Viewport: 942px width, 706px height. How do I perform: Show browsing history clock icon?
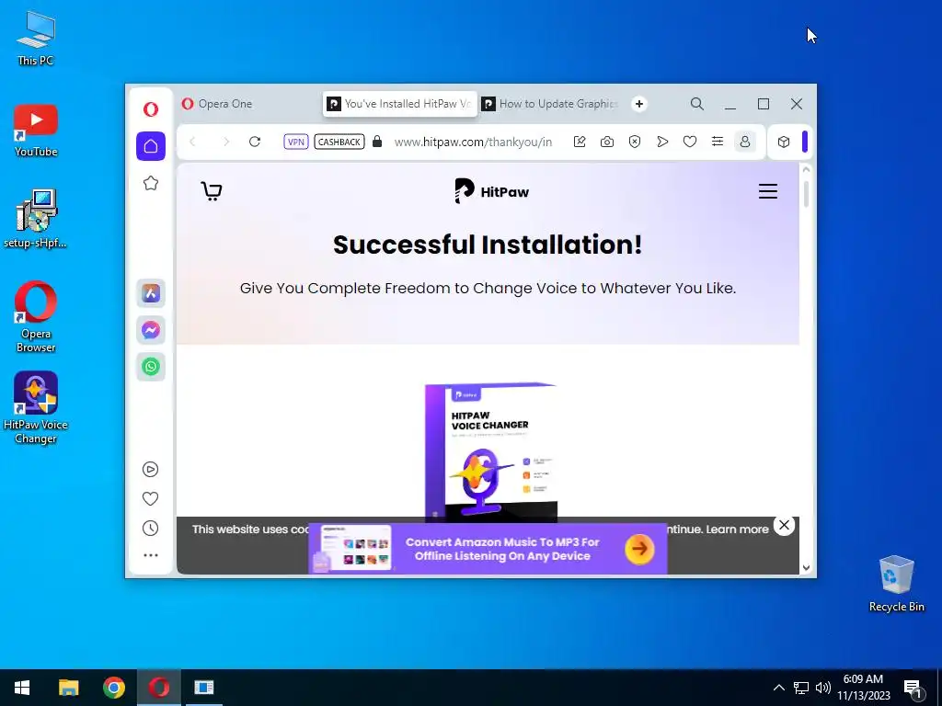[150, 529]
